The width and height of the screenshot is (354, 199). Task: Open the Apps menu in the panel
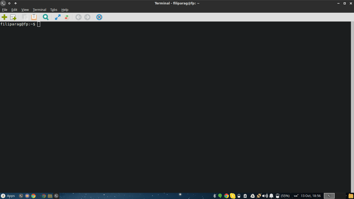pyautogui.click(x=8, y=196)
